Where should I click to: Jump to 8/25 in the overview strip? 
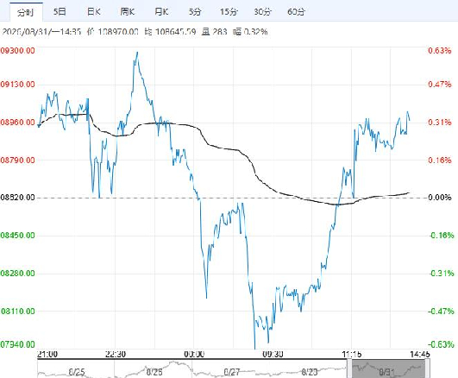pos(77,372)
